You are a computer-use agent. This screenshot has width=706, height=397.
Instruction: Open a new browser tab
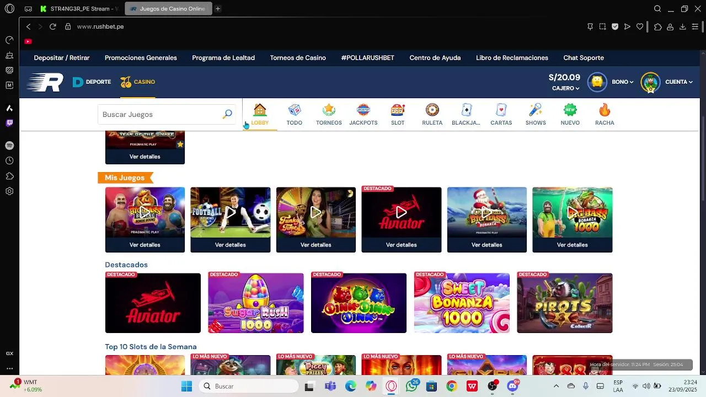[218, 9]
